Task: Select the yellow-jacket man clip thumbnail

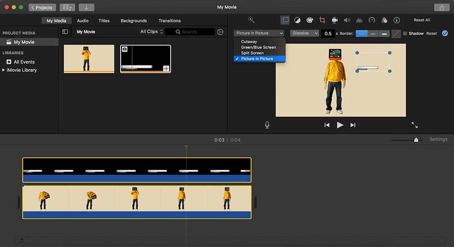Action: (x=89, y=58)
